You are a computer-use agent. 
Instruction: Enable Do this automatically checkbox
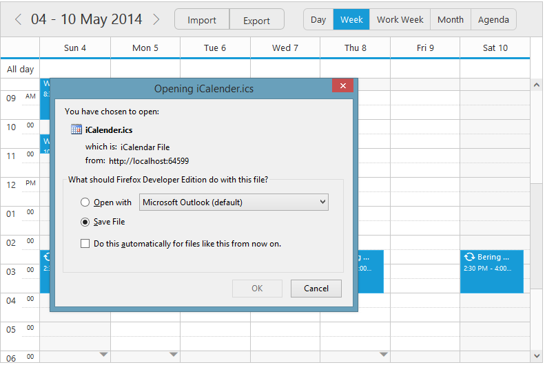pos(85,244)
